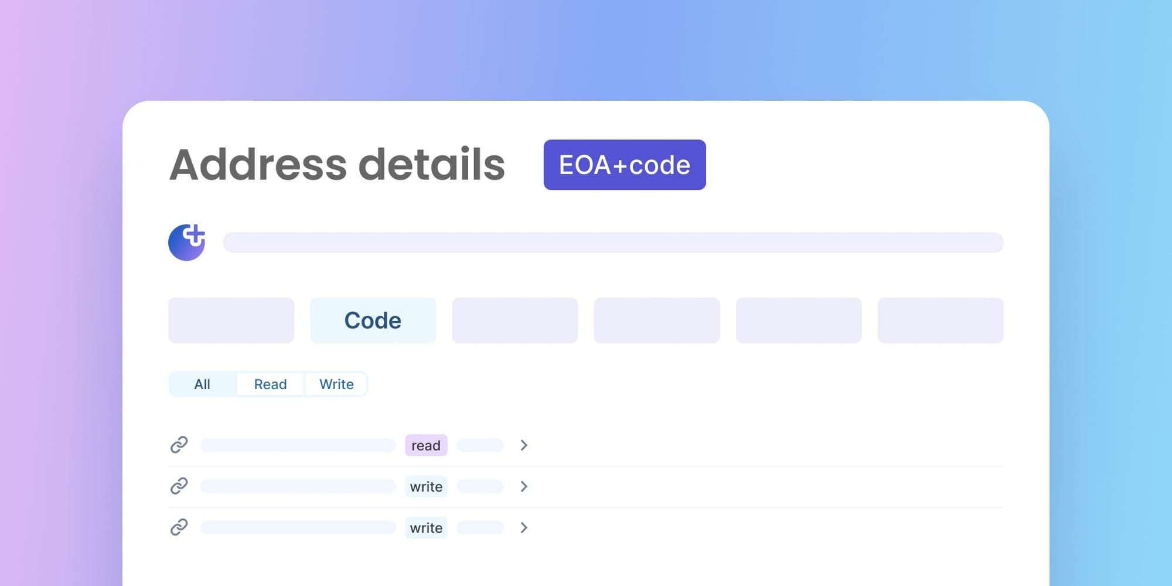The height and width of the screenshot is (586, 1172).
Task: Select the purple read badge
Action: pos(426,445)
